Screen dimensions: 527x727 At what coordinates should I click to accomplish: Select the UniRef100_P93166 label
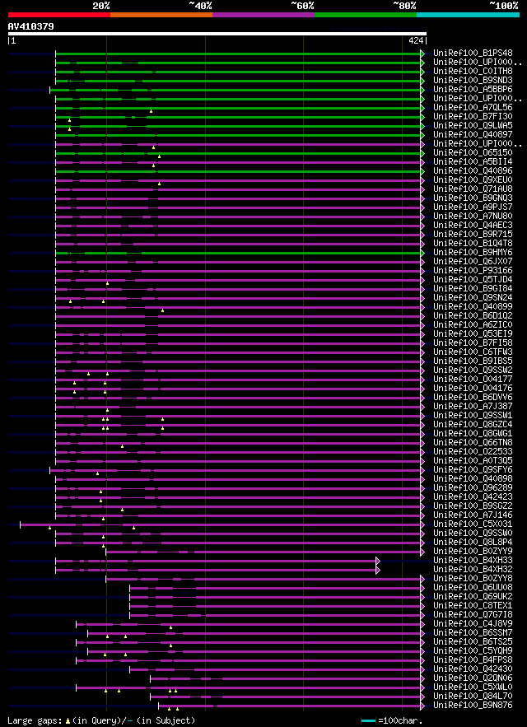click(x=473, y=271)
